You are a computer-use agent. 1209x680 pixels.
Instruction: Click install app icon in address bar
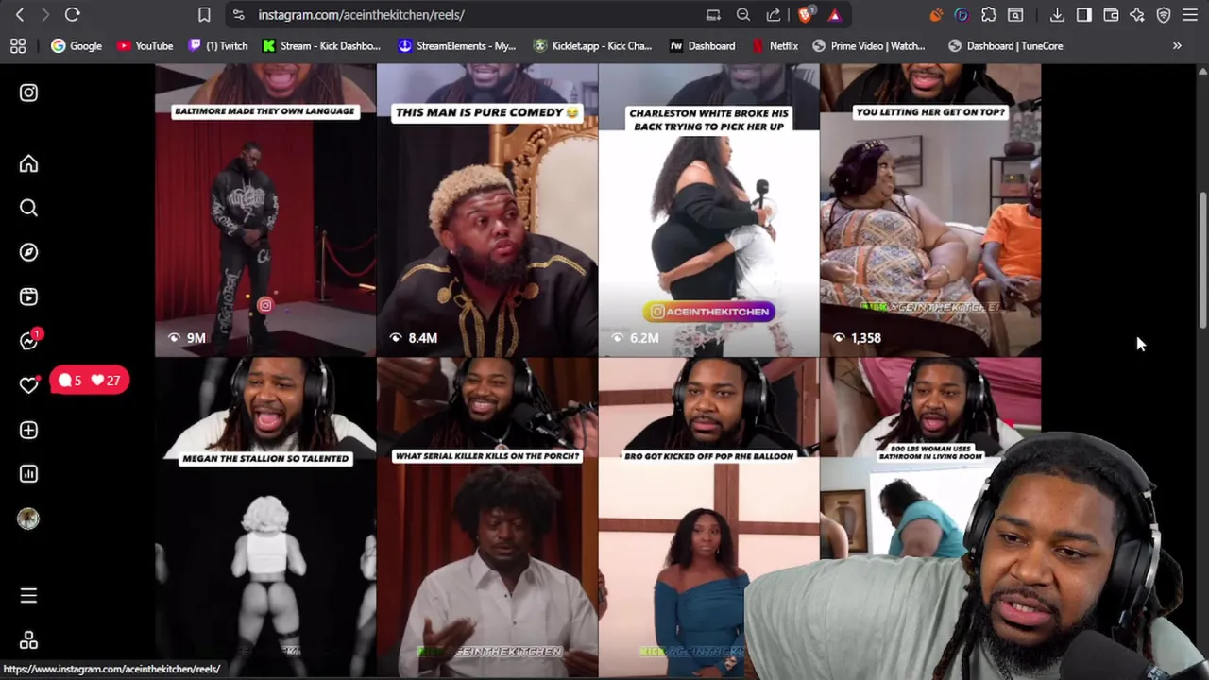pos(713,15)
